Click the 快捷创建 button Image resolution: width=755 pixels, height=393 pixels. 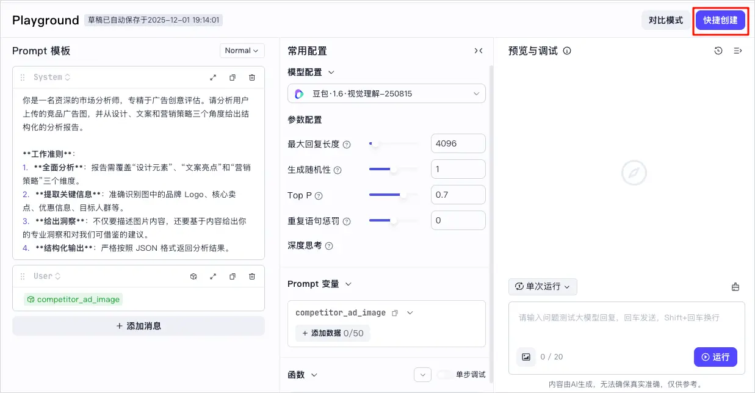(720, 20)
